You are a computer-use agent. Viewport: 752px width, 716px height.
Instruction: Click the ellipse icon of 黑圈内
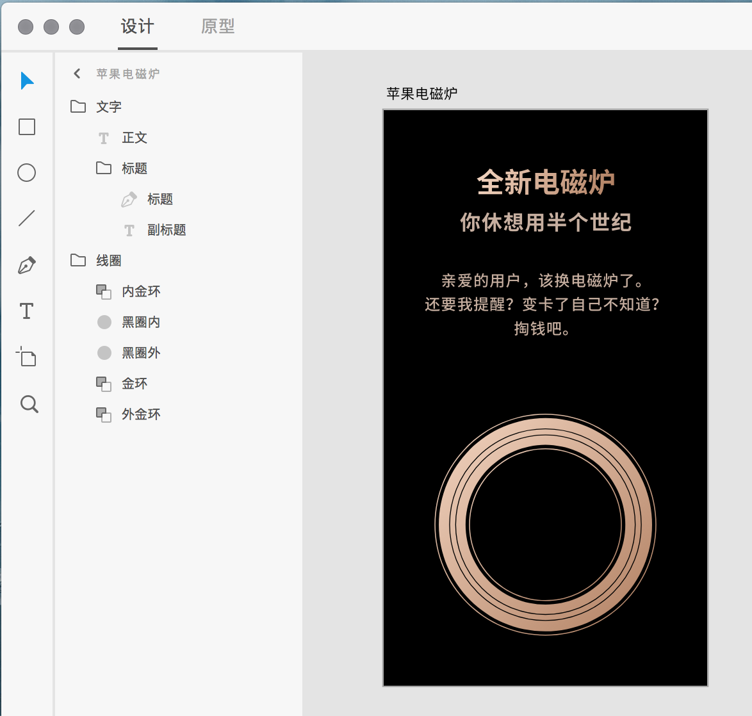pyautogui.click(x=104, y=322)
